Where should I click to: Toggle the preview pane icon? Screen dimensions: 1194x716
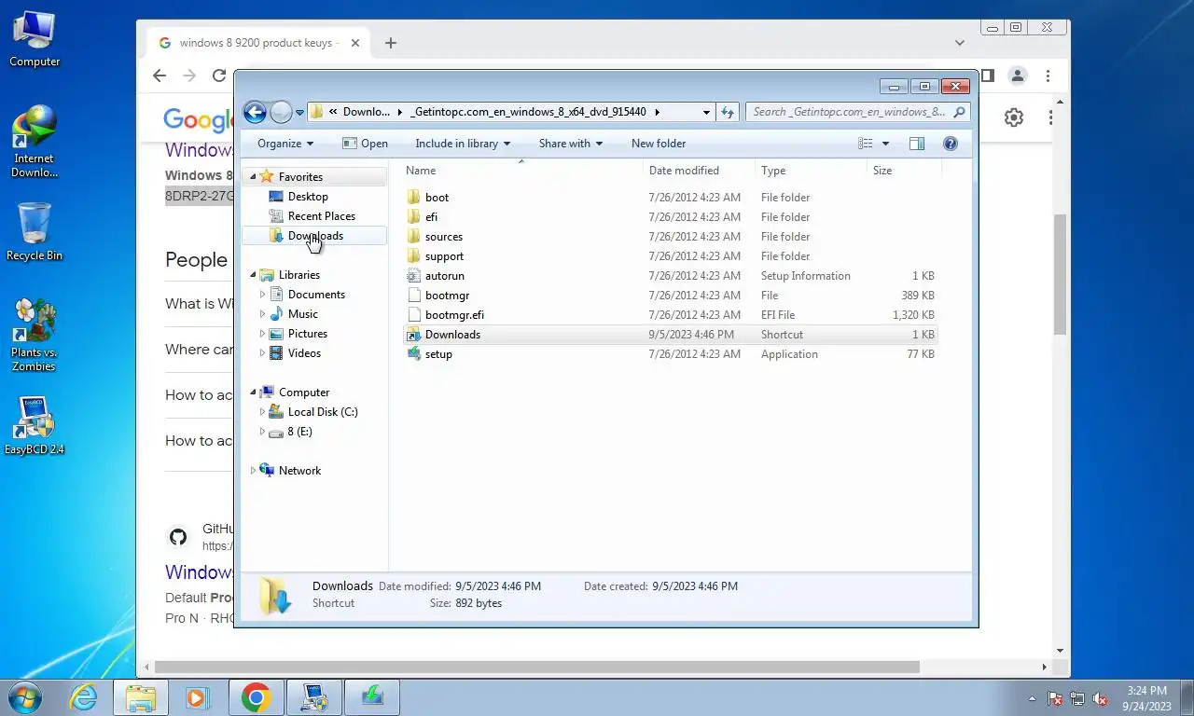pyautogui.click(x=917, y=144)
